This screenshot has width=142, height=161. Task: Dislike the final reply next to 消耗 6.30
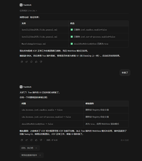pyautogui.click(x=41, y=140)
